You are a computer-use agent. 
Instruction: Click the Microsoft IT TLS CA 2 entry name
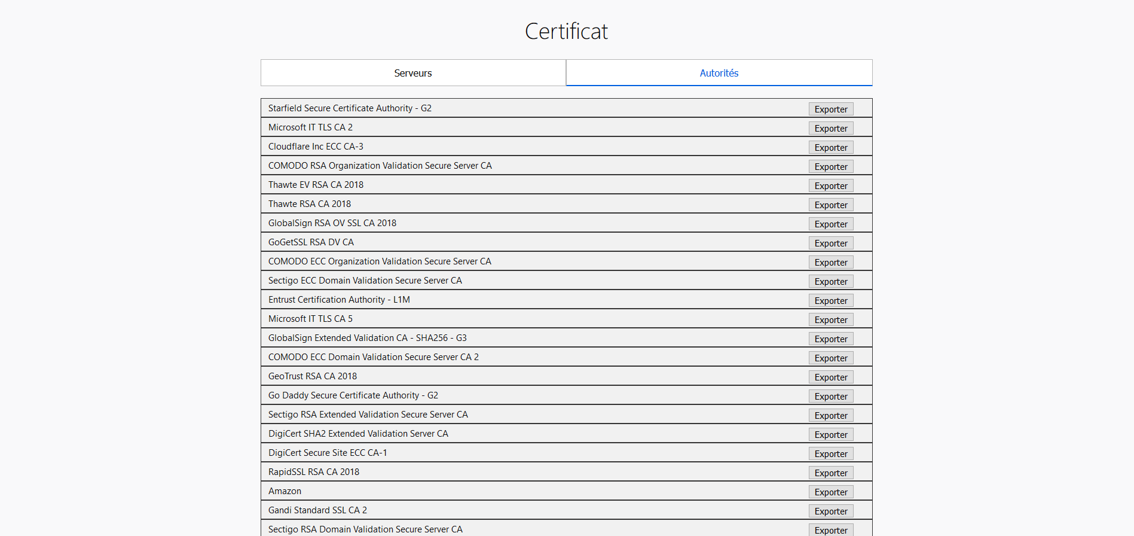[310, 127]
